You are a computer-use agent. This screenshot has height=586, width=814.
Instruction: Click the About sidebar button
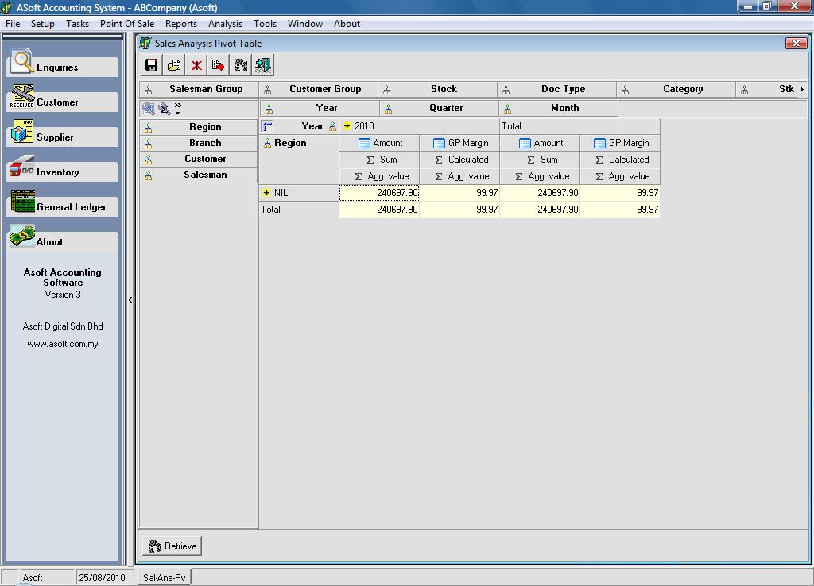click(63, 241)
